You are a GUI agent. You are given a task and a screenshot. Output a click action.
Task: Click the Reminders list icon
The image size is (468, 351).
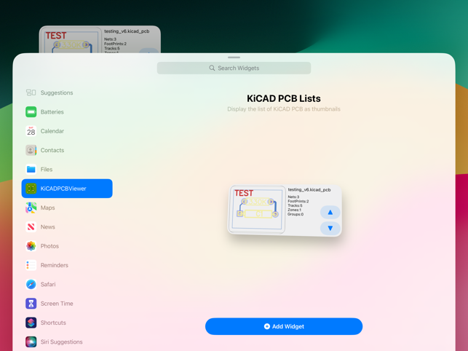(31, 265)
